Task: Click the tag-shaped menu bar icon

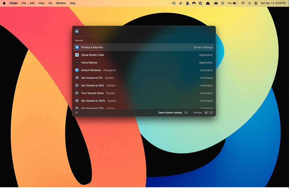Action: click(174, 3)
